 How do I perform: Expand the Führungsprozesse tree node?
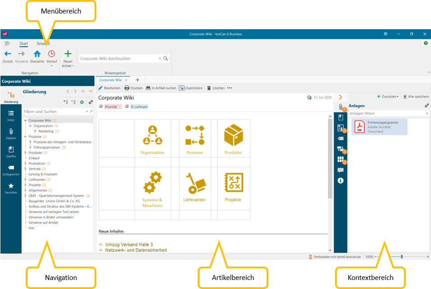[30, 147]
